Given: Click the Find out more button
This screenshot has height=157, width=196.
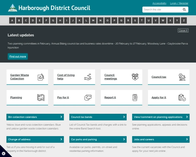Looking at the screenshot, I should pos(18,57).
